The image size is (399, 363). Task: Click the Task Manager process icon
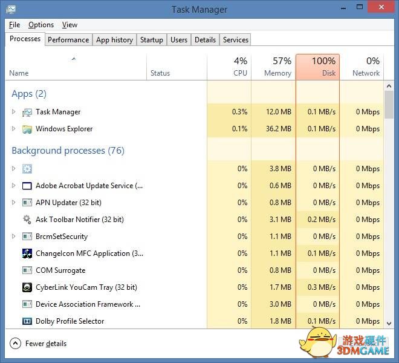click(27, 112)
